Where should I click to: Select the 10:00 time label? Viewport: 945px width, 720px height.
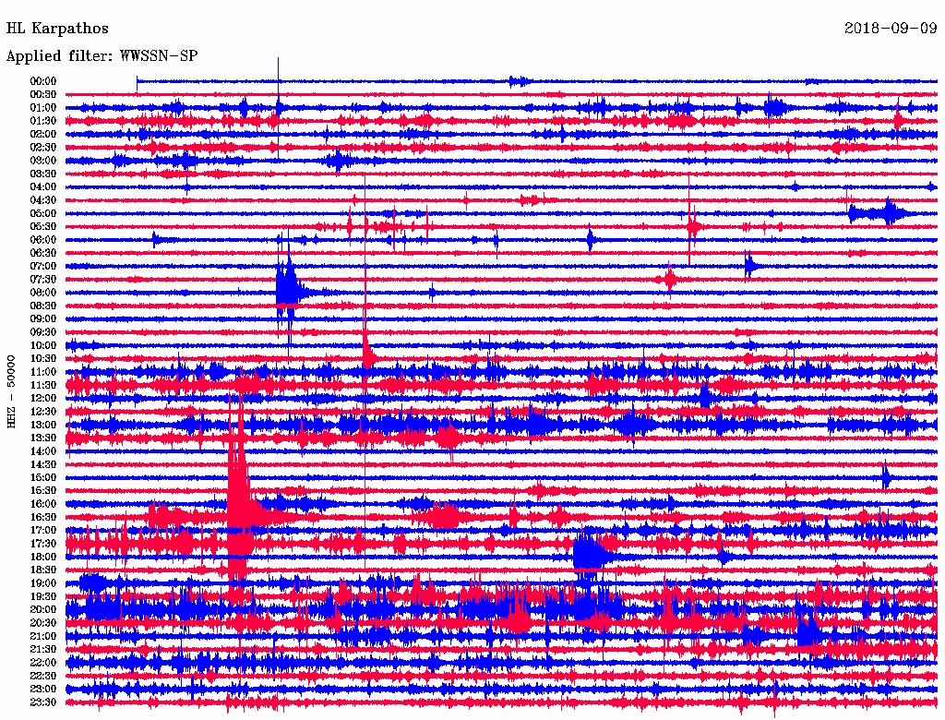43,345
